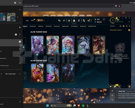Open the 00:30 video clip thumbnail
135x108 pixels.
(x=11, y=17)
